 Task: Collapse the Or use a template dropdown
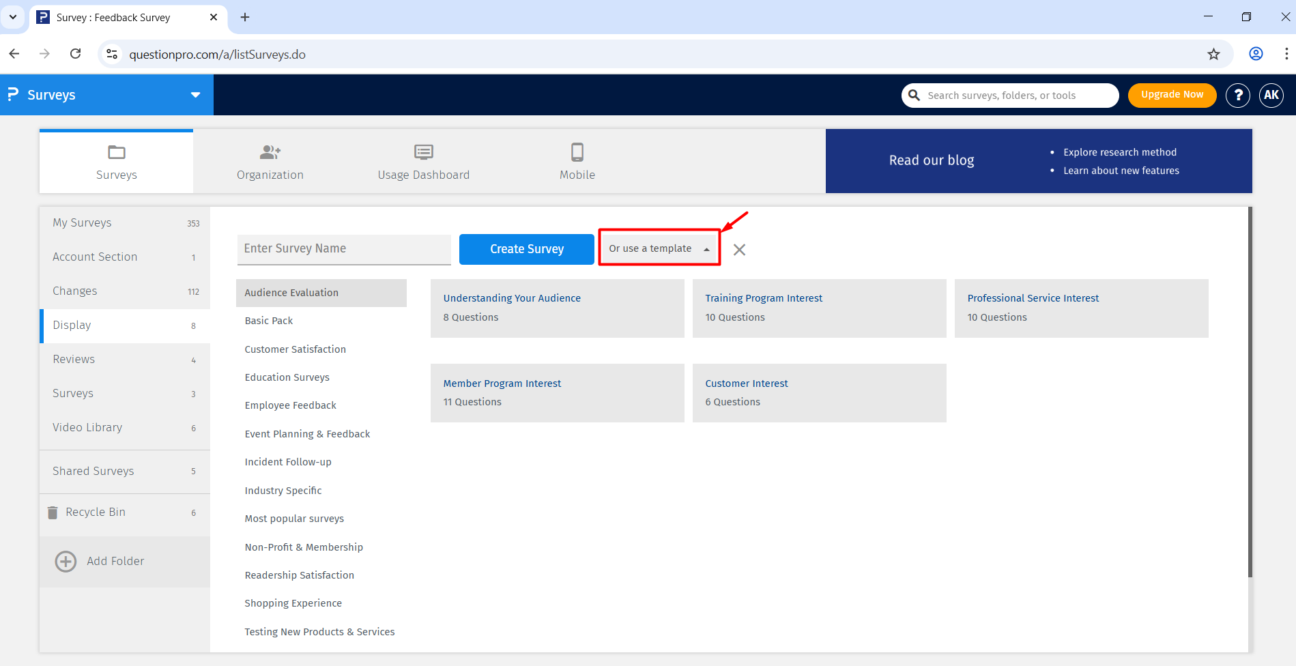pos(659,248)
